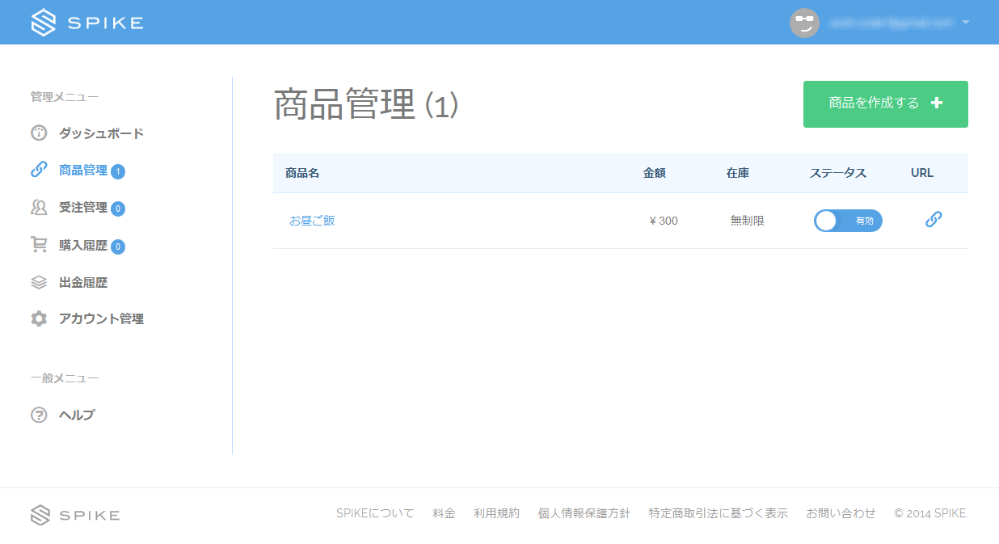Click the ヘルプ question mark icon

point(39,415)
